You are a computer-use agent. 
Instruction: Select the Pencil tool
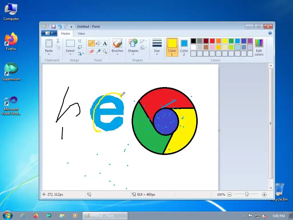pos(91,44)
